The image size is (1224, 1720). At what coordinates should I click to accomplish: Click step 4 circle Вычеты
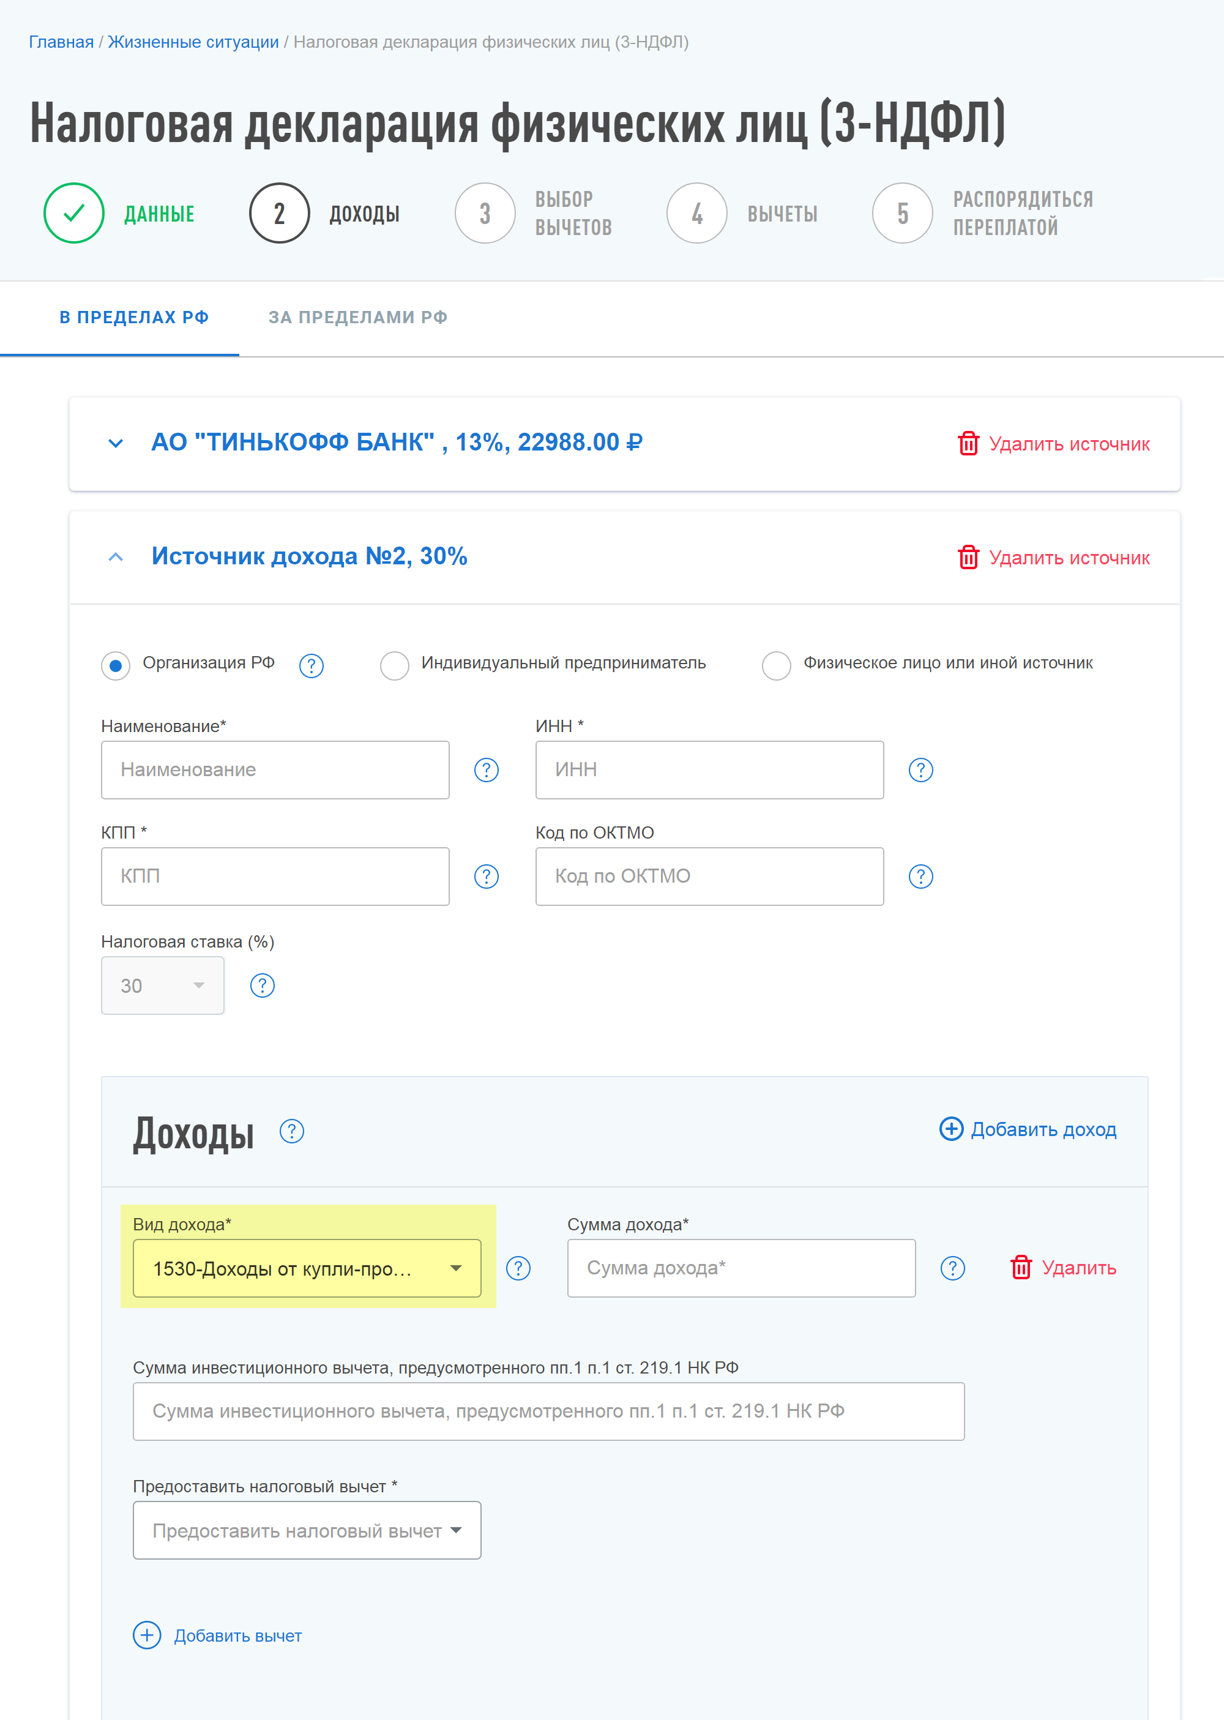pyautogui.click(x=697, y=213)
